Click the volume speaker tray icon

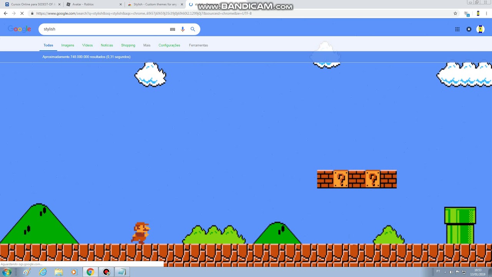pos(451,272)
